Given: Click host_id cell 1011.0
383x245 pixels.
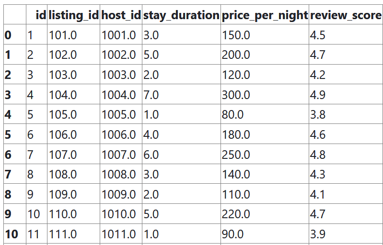Looking at the screenshot, I should (x=118, y=234).
